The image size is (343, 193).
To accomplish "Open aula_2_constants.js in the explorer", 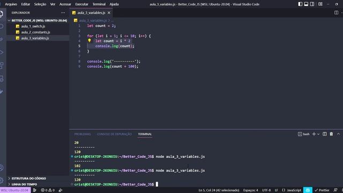I will pyautogui.click(x=36, y=32).
